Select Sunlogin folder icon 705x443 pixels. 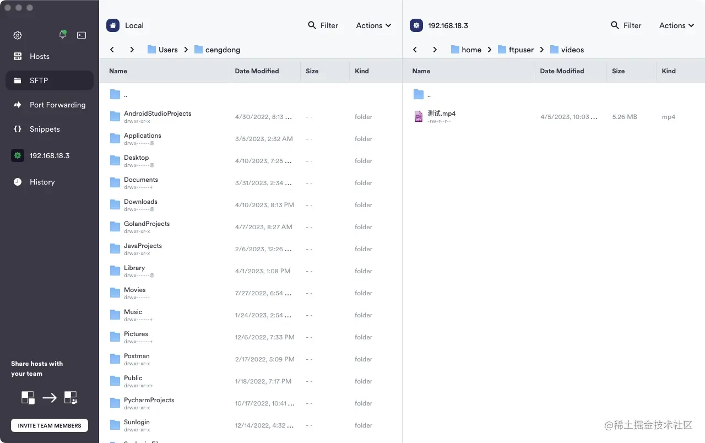coord(115,425)
